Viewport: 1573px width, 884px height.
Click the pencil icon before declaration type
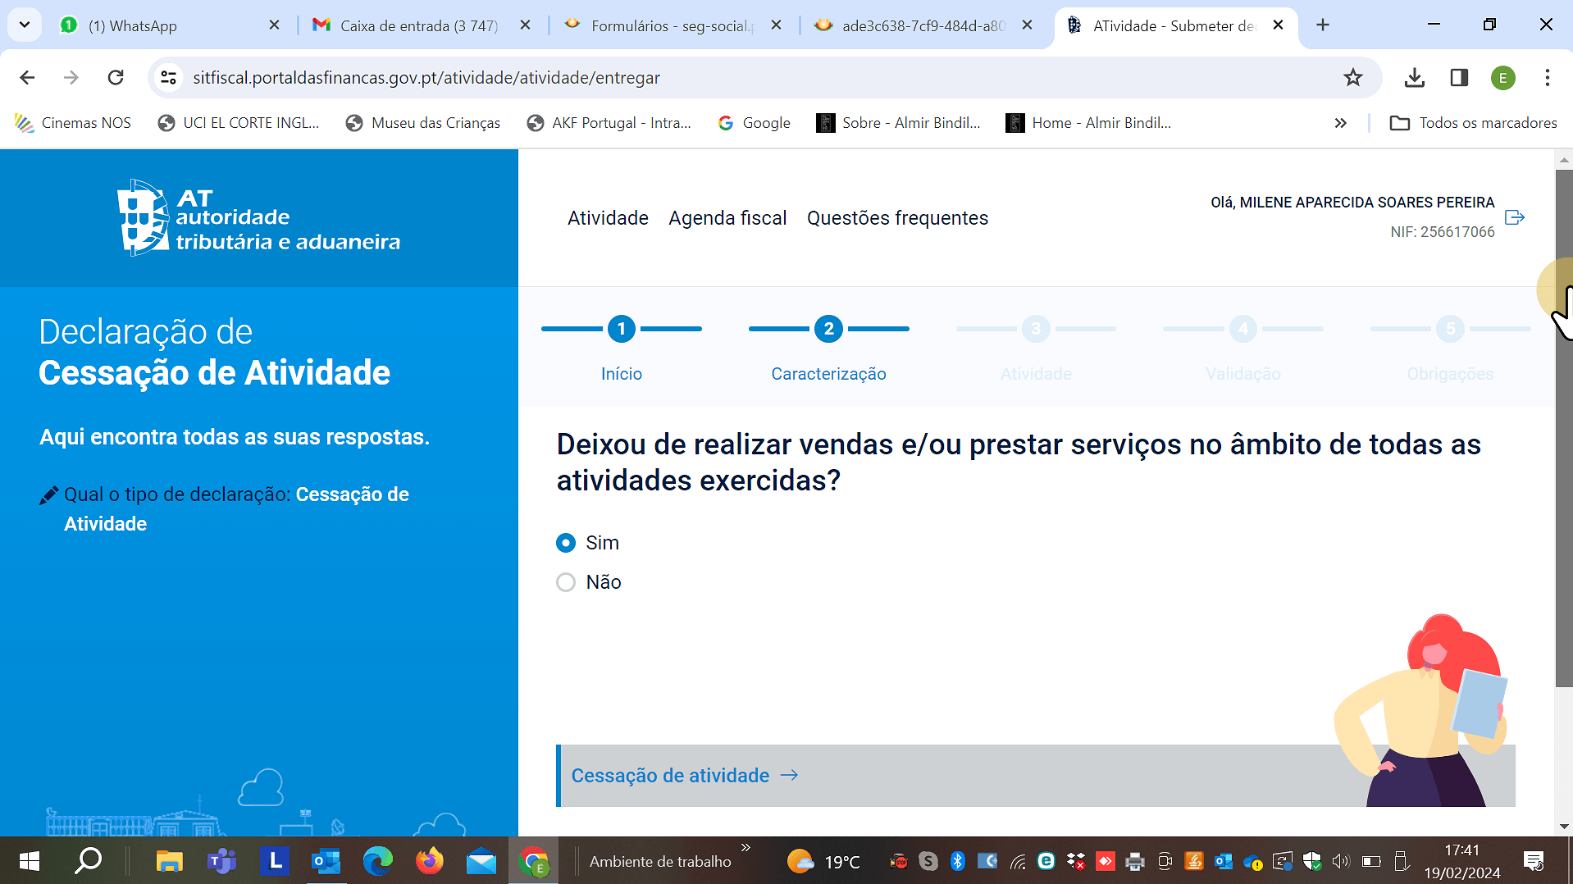49,493
